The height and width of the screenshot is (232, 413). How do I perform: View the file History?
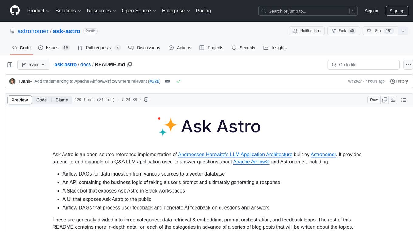pos(399,81)
